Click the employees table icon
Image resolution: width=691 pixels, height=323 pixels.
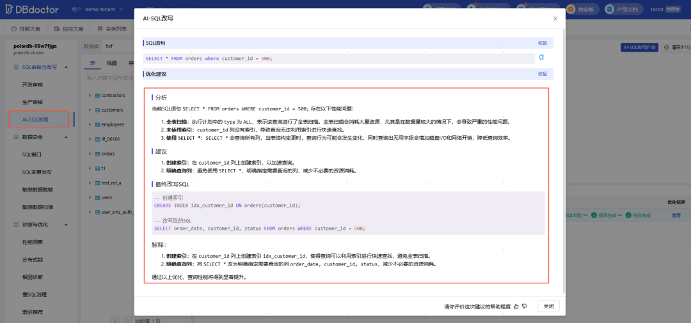(97, 124)
